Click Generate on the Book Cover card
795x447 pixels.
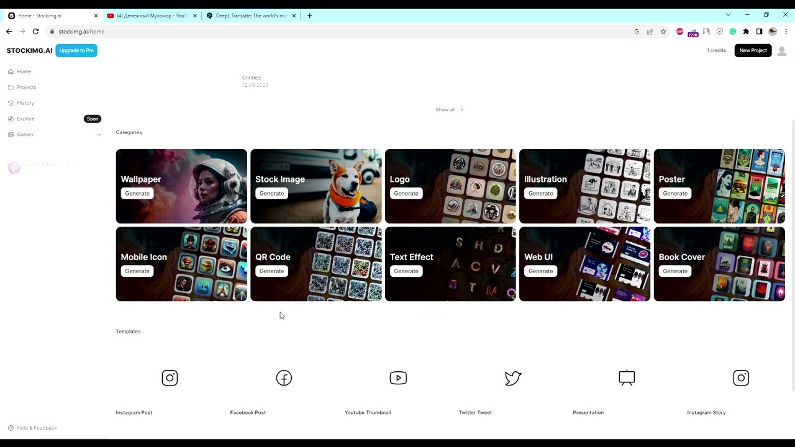coord(675,271)
